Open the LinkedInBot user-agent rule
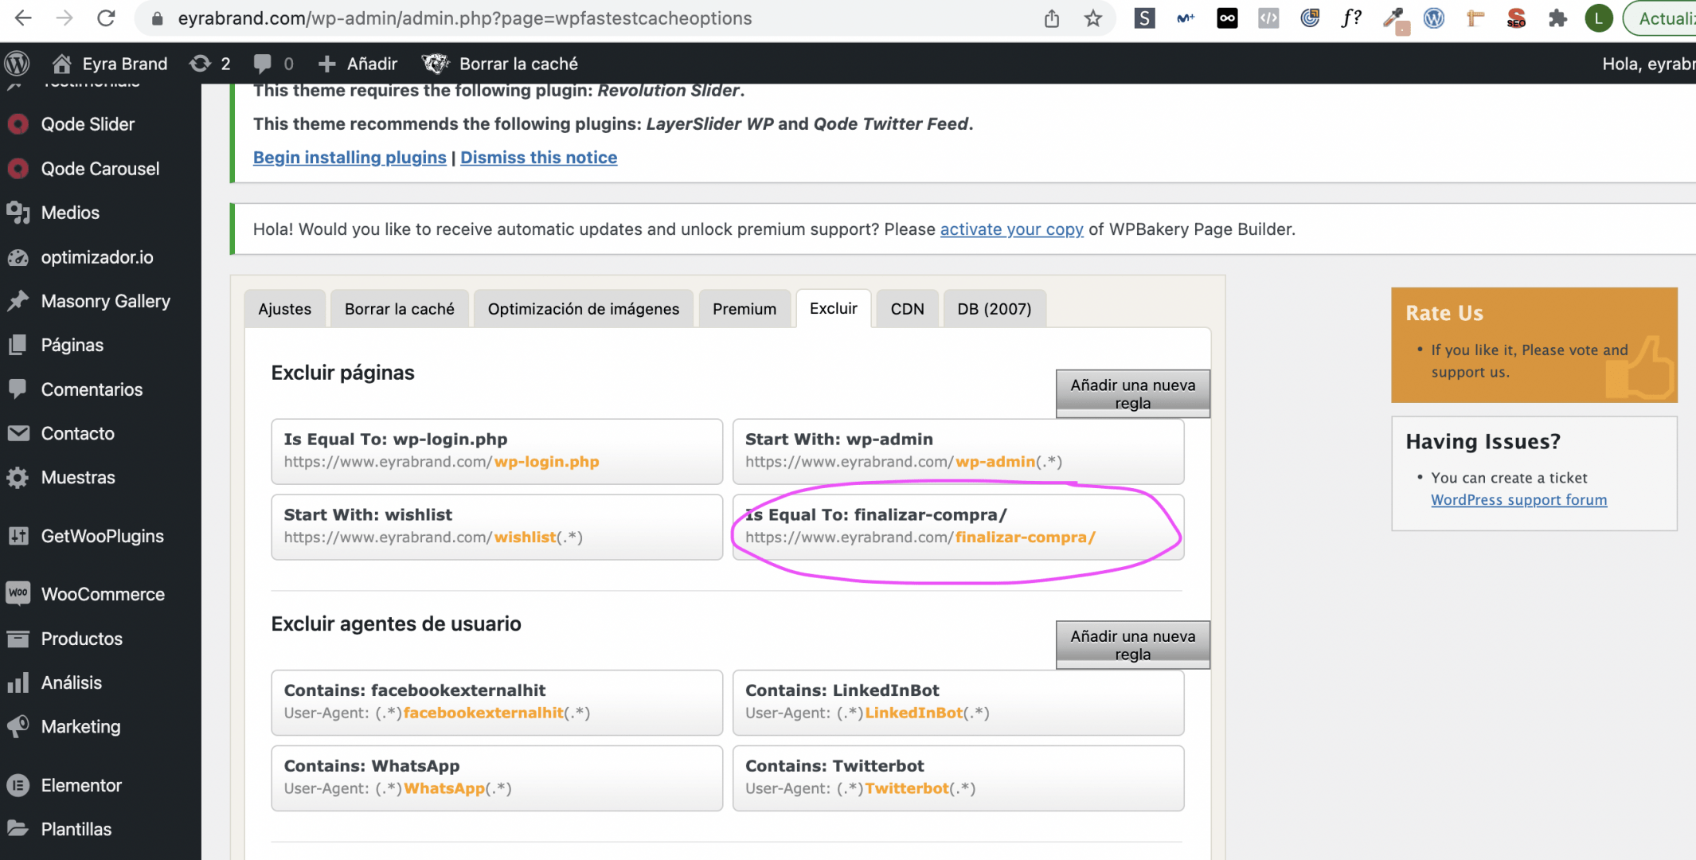The image size is (1696, 860). [958, 702]
